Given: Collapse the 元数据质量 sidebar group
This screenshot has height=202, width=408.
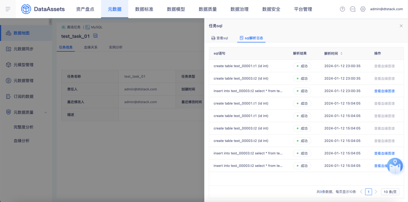Looking at the screenshot, I should (x=46, y=112).
